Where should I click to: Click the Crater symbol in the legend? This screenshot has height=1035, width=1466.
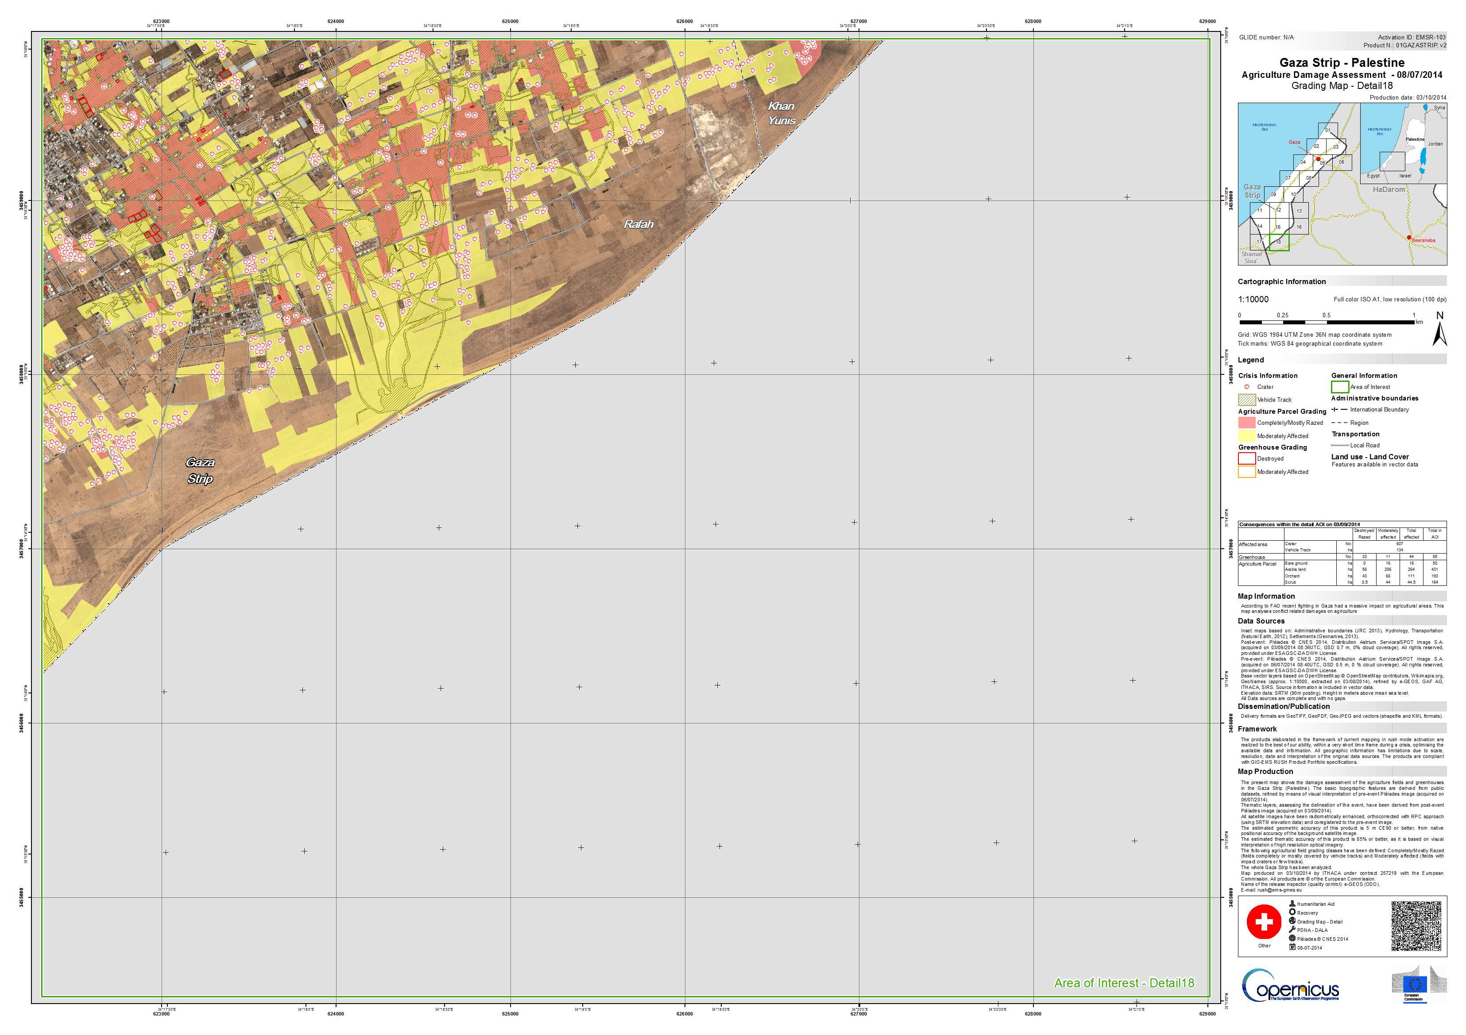(x=1247, y=387)
